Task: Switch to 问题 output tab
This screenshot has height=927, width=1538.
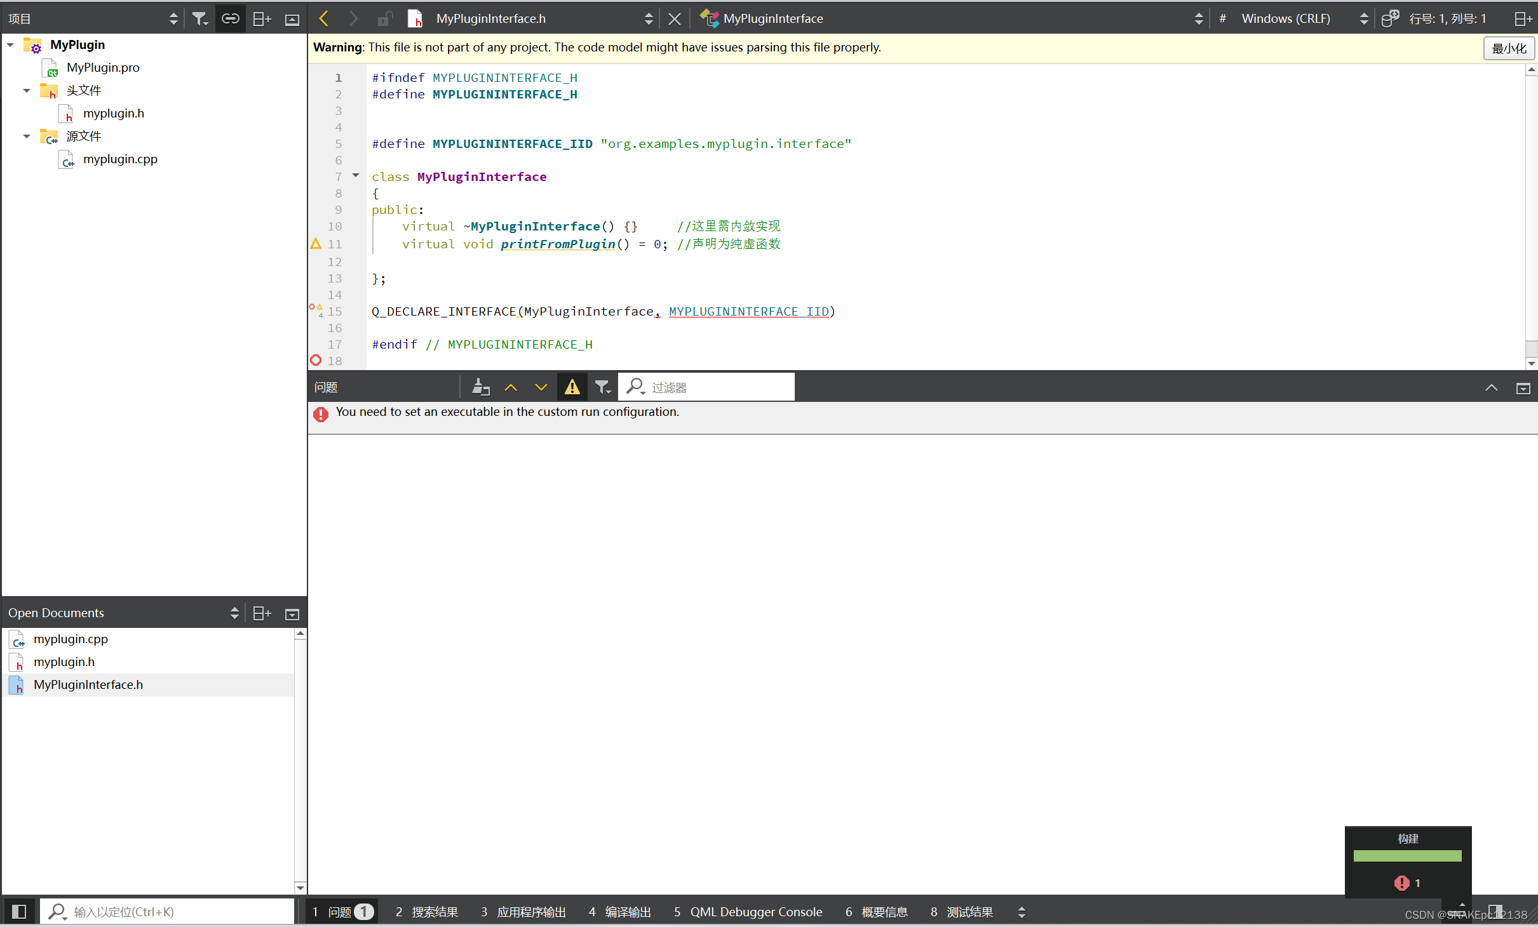Action: [342, 912]
